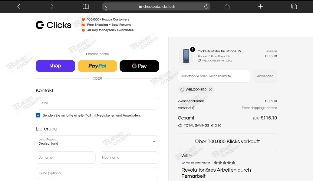Click the question mark icon next to Versand
Screen dimensions: 313x181
(193, 108)
